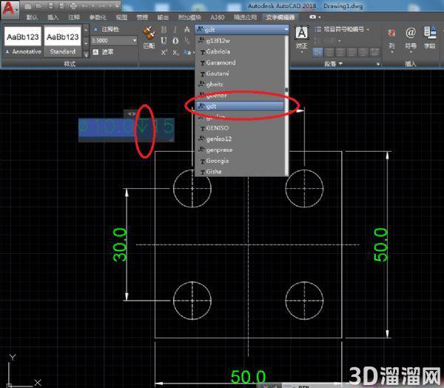Toggle Underline formatting (U)

coord(164,41)
